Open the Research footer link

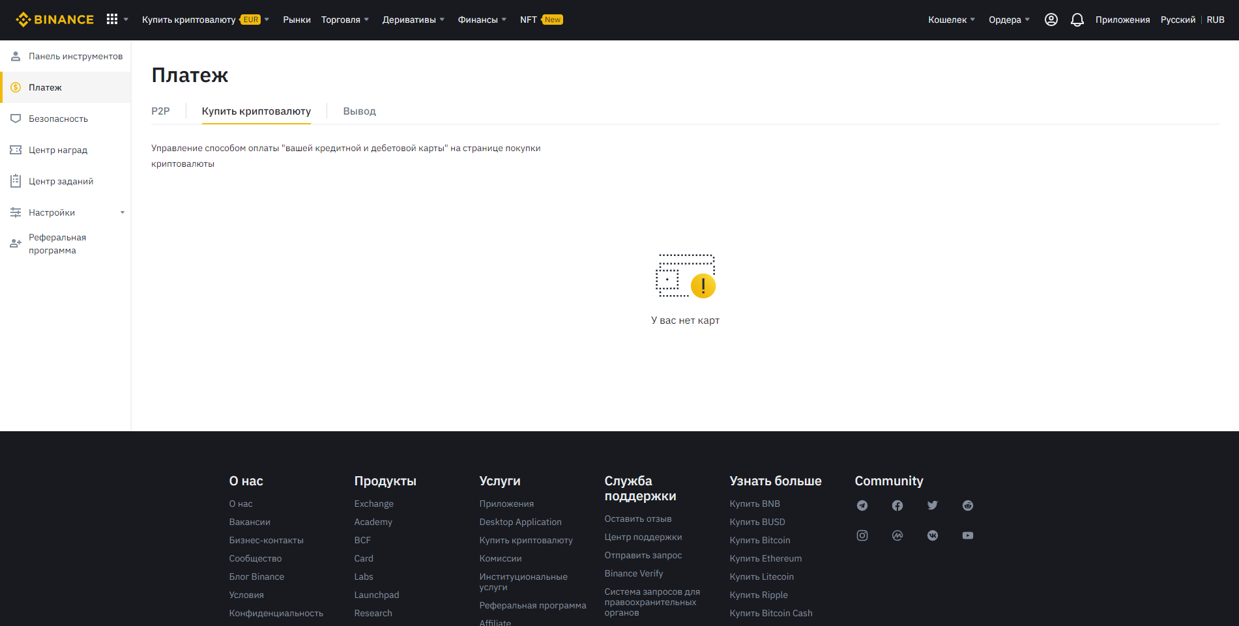click(373, 613)
